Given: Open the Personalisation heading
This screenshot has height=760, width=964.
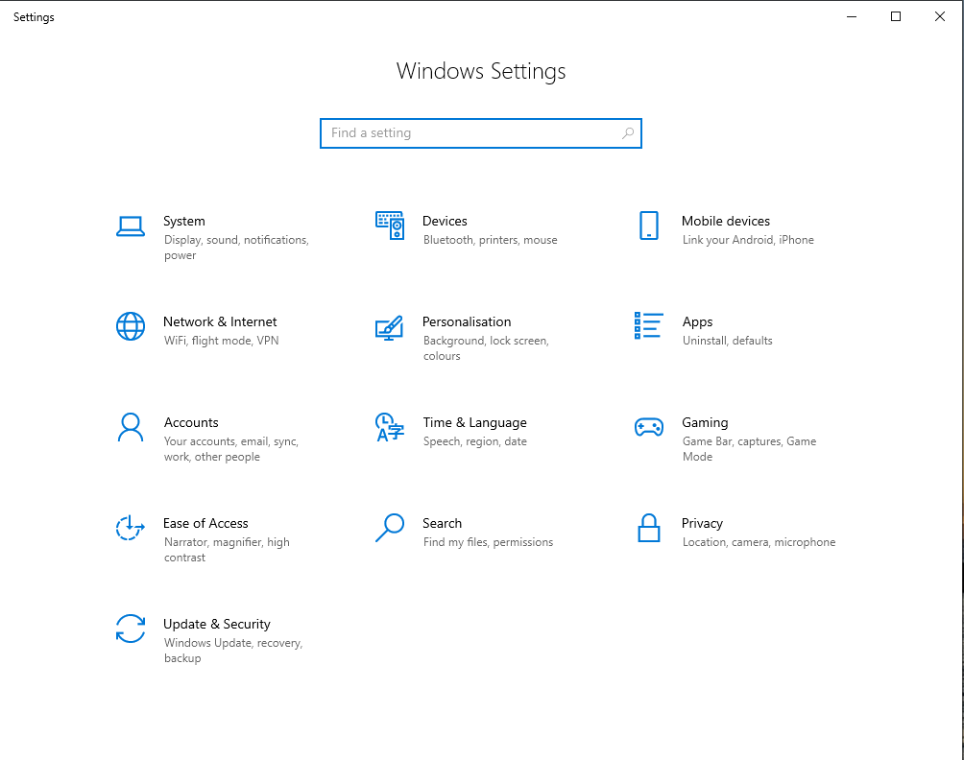Looking at the screenshot, I should coord(467,321).
